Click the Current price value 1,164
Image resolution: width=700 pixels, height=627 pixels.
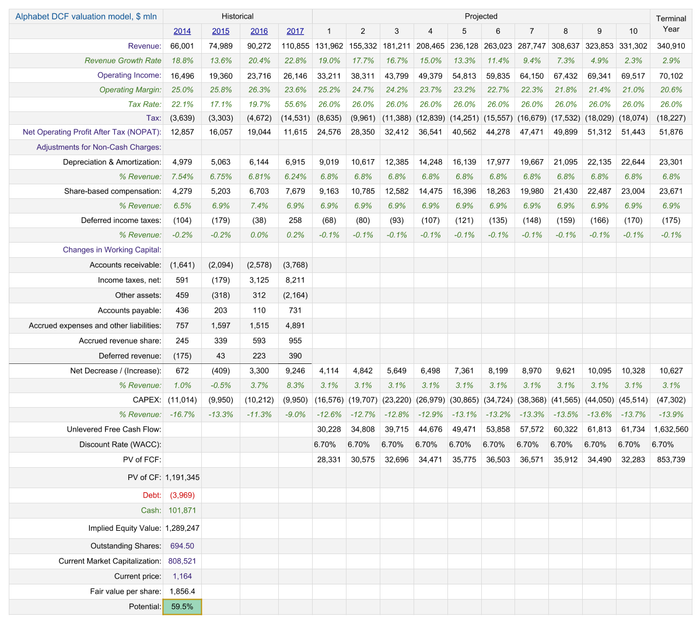point(182,576)
